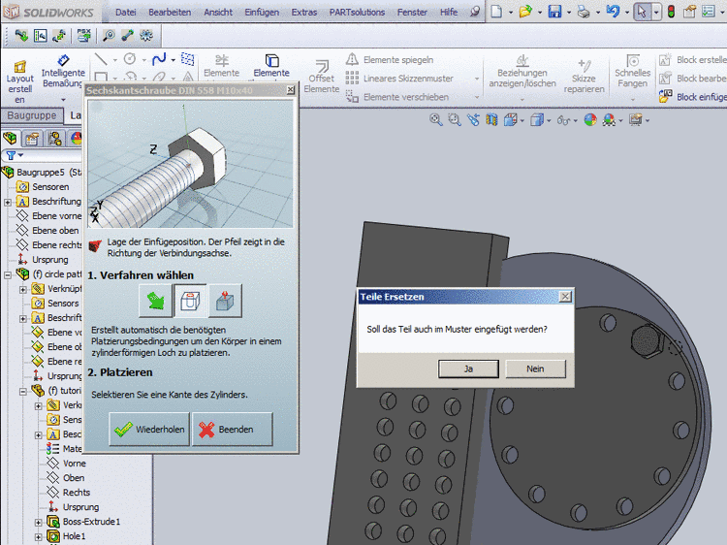The image size is (727, 545).
Task: Open the Einfügen menu
Action: tap(262, 13)
